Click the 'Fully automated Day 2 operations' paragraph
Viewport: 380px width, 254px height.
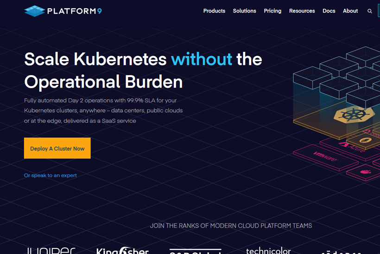click(x=103, y=110)
